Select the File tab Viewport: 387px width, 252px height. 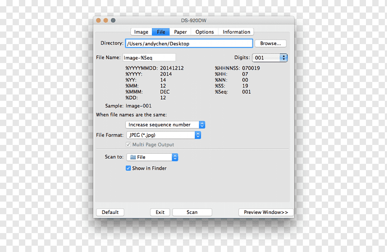(x=161, y=32)
